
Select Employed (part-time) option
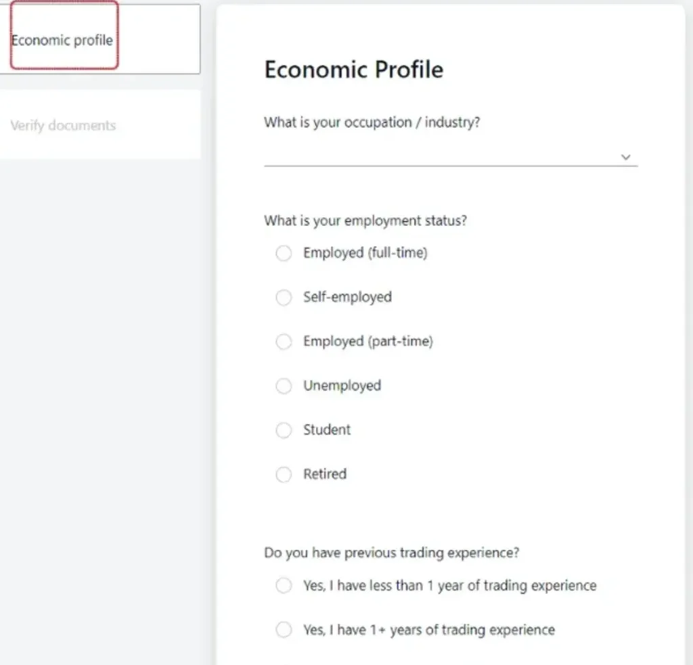284,342
